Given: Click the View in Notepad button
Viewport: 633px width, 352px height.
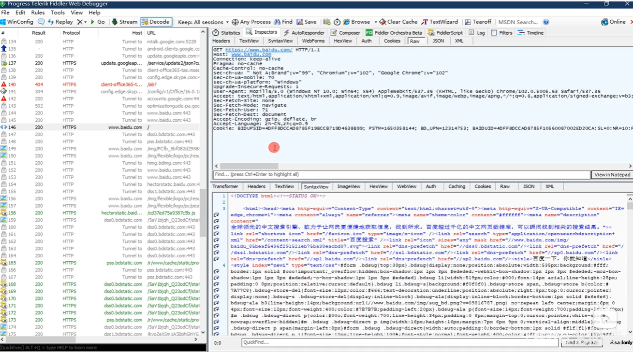Looking at the screenshot, I should click(x=612, y=174).
